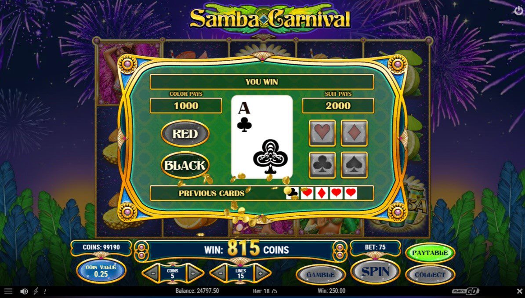This screenshot has height=298, width=525.
Task: Pick the hearts suit icon
Action: [x=322, y=133]
